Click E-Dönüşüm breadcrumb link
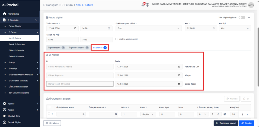 pyautogui.click(x=51, y=5)
